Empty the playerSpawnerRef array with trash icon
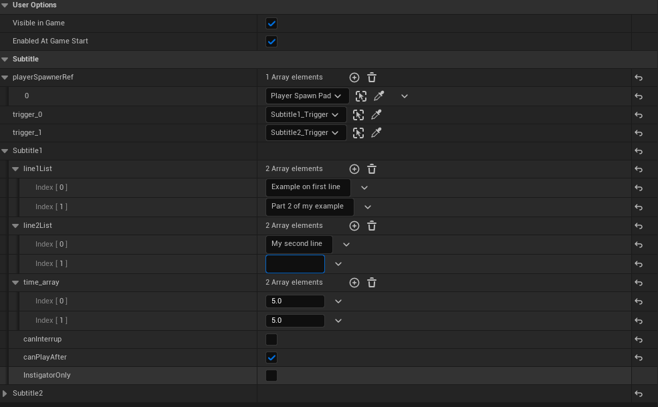The image size is (658, 407). coord(372,78)
